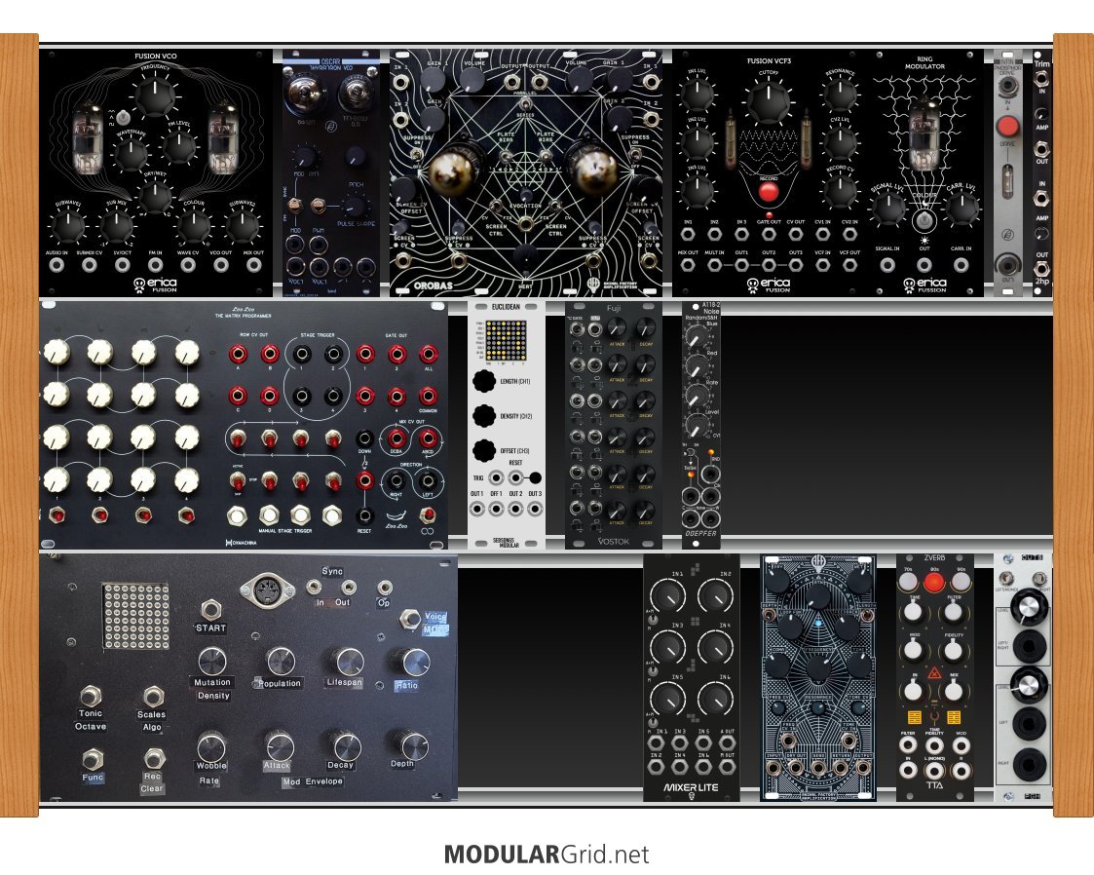Viewport: 1094px width, 875px height.
Task: Click the Mixer Lite In 1 jack
Action: (656, 743)
